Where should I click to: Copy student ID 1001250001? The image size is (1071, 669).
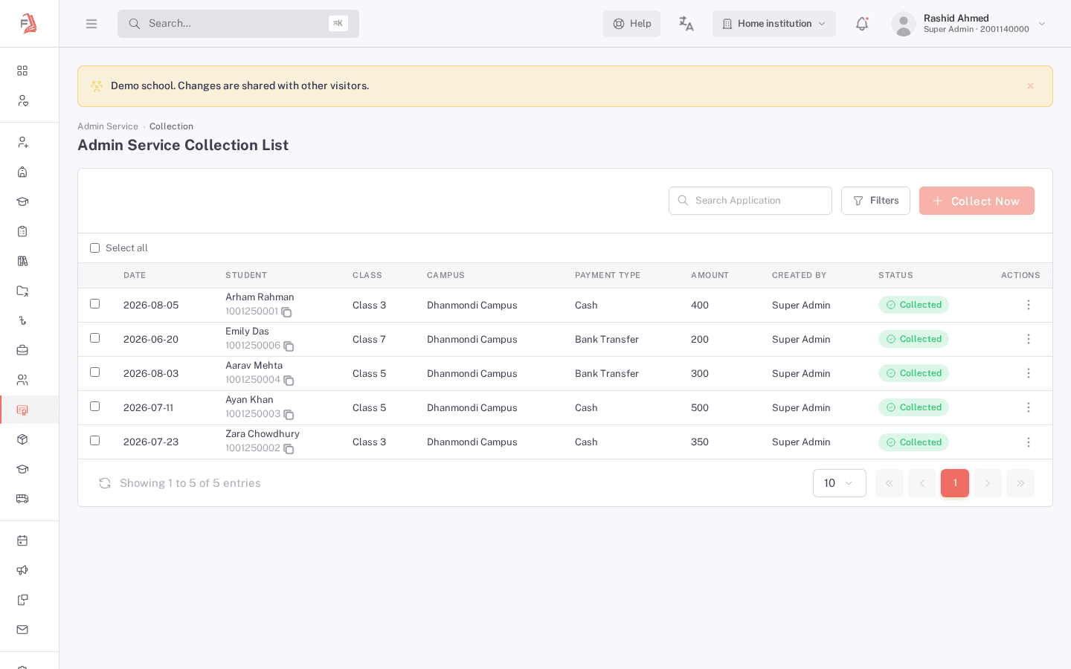(x=286, y=312)
